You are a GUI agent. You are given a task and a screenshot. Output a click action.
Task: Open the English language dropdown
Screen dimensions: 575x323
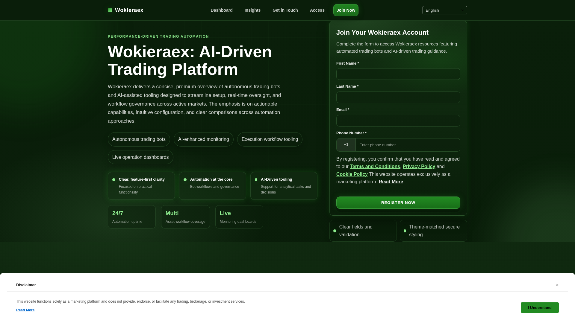[445, 10]
